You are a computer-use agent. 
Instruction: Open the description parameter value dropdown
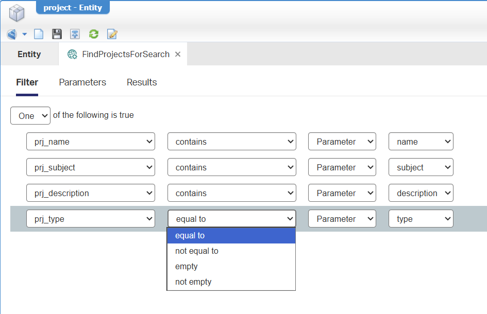tap(421, 193)
